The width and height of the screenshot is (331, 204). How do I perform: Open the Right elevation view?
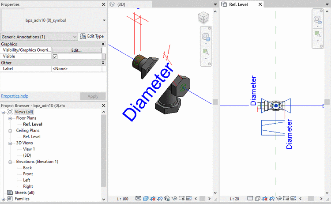tap(28, 186)
